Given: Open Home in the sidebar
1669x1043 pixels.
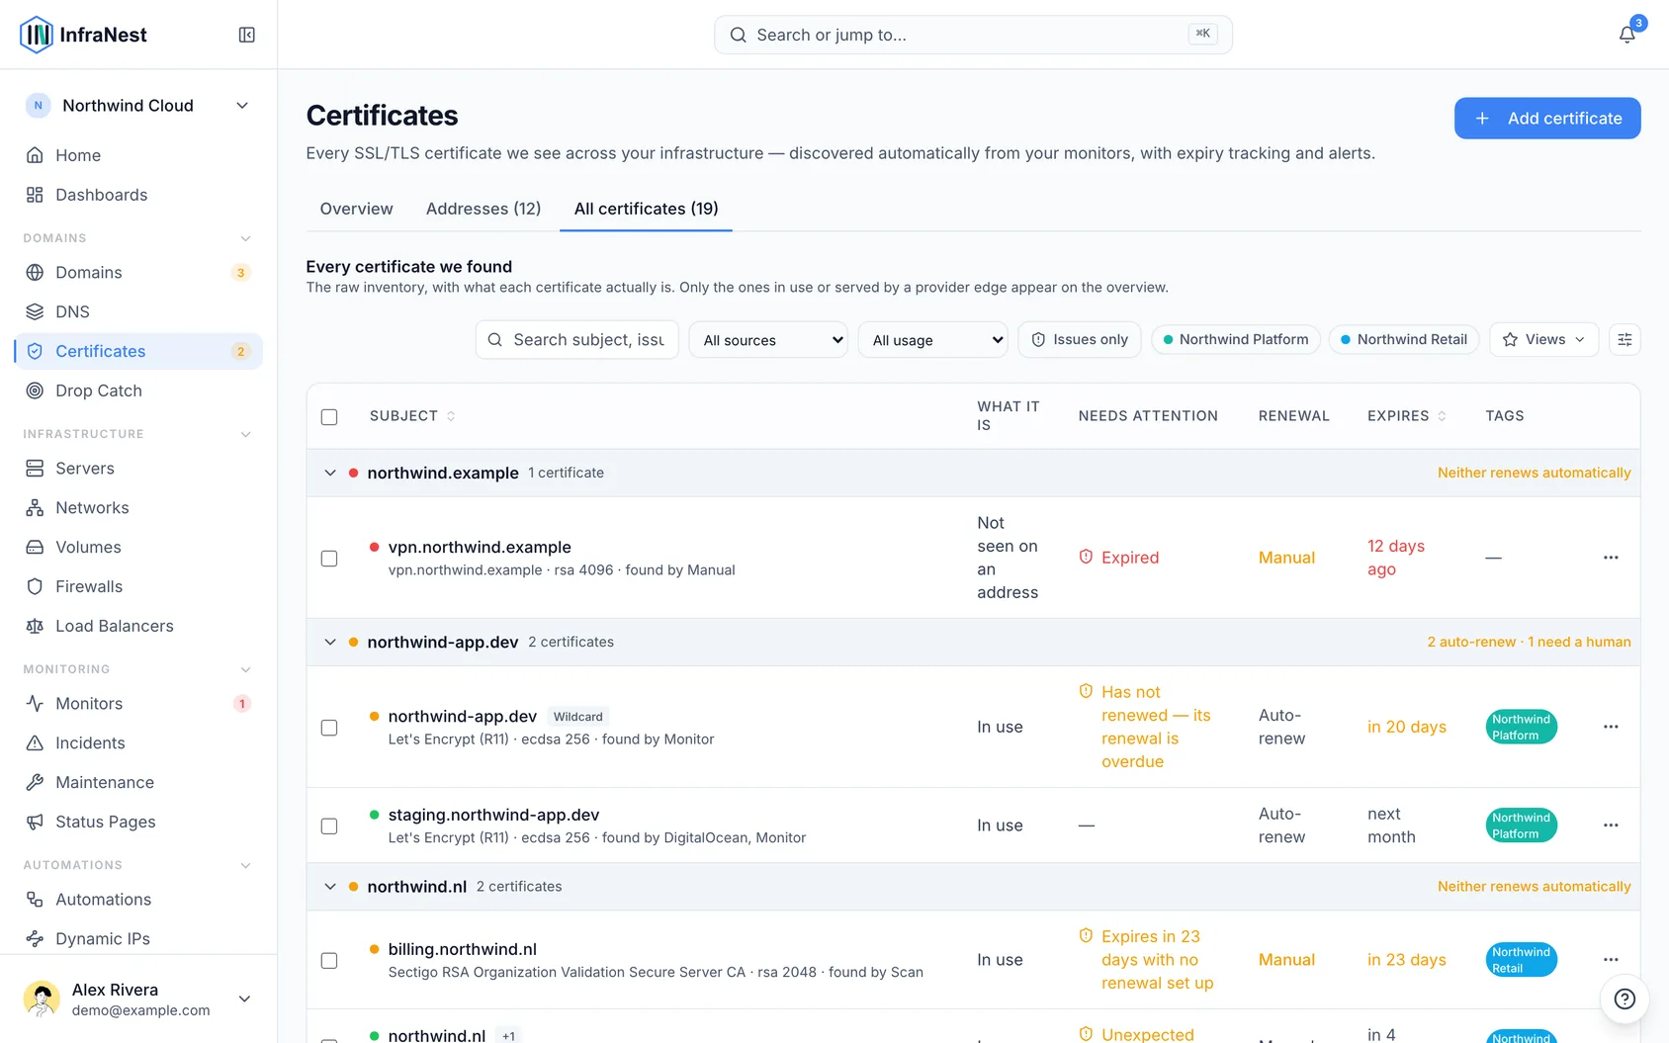Looking at the screenshot, I should click(138, 155).
